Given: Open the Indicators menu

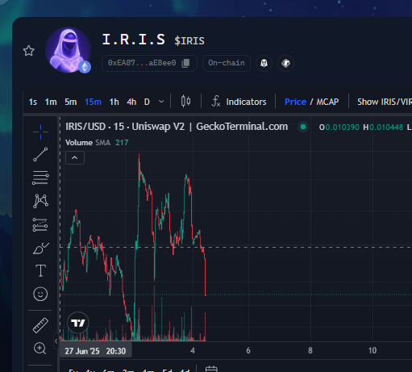Looking at the screenshot, I should 239,102.
